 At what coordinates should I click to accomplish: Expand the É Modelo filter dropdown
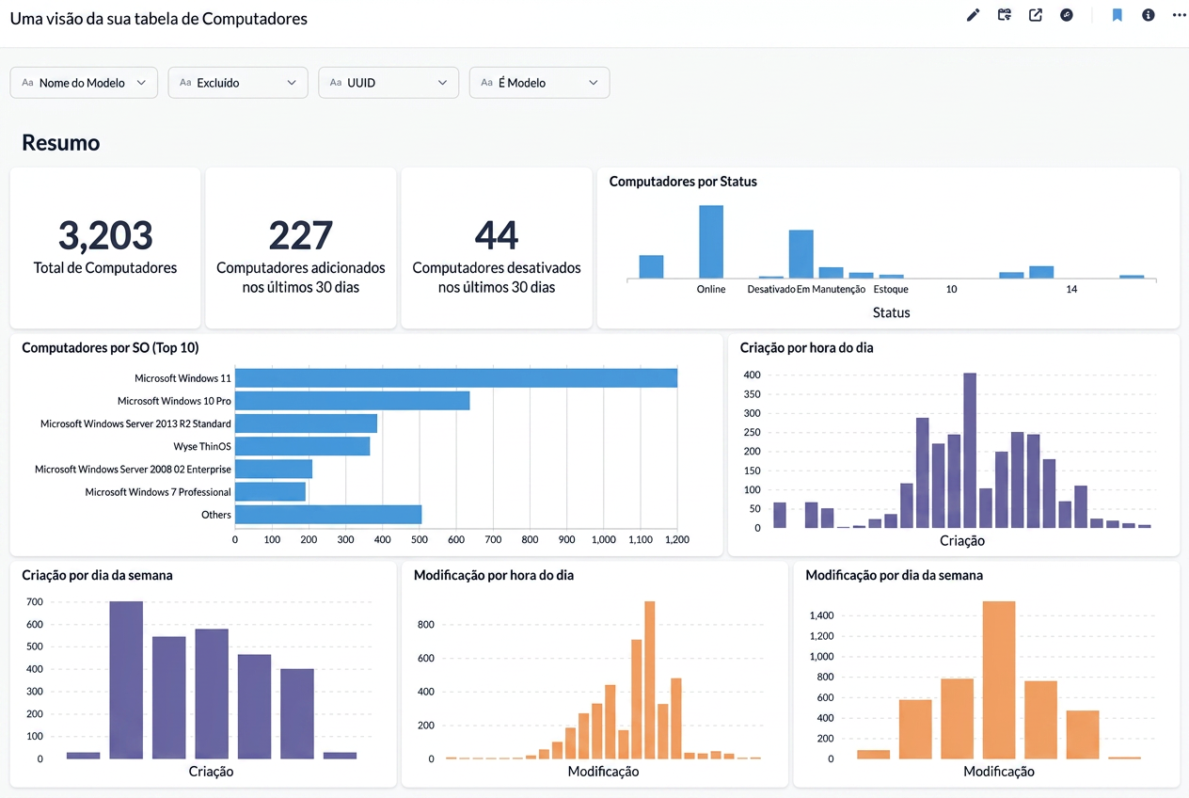tap(539, 83)
